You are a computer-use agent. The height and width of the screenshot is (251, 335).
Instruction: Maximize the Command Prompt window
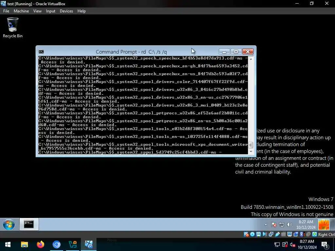(236, 52)
